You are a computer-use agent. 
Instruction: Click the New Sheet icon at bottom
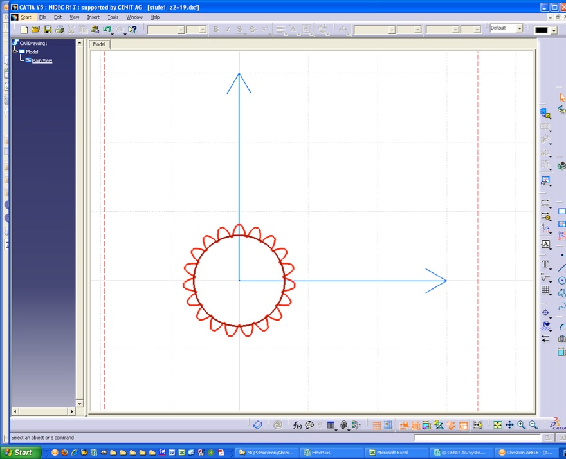click(257, 426)
